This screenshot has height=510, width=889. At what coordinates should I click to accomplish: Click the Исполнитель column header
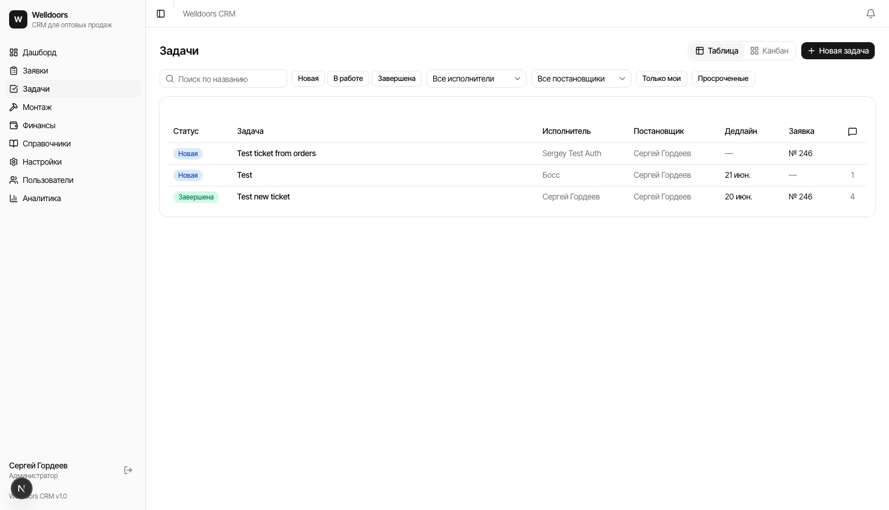pyautogui.click(x=566, y=131)
